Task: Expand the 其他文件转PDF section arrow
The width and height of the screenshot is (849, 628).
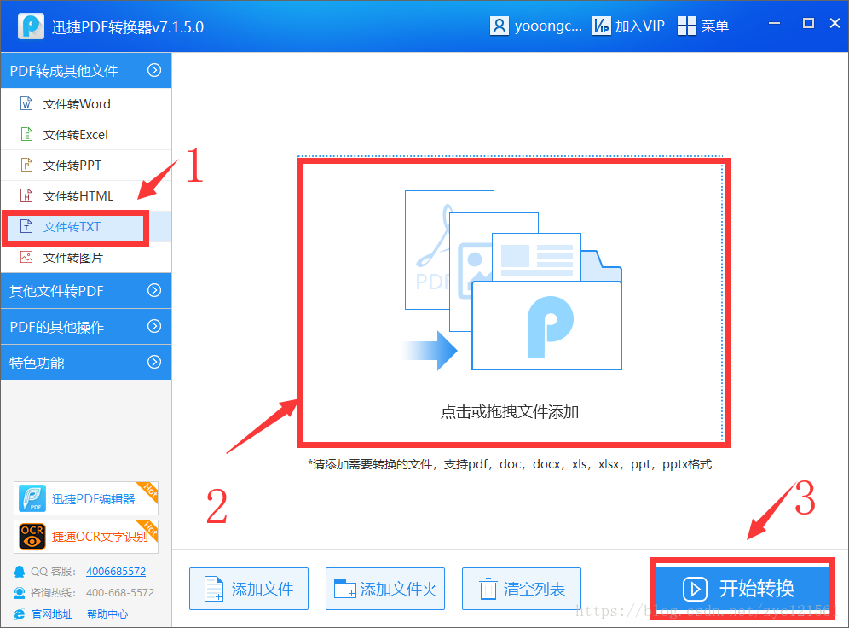Action: (x=154, y=290)
